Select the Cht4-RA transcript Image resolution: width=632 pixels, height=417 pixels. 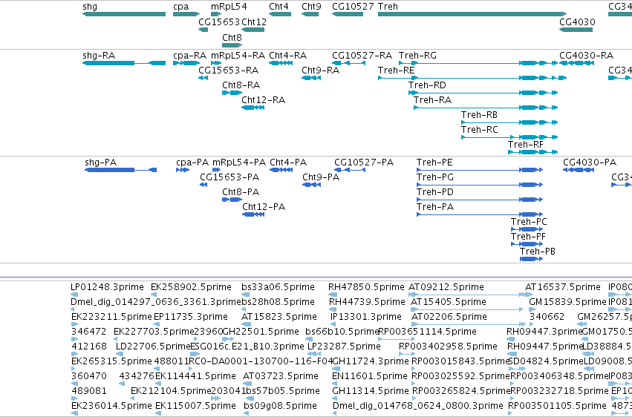click(281, 63)
